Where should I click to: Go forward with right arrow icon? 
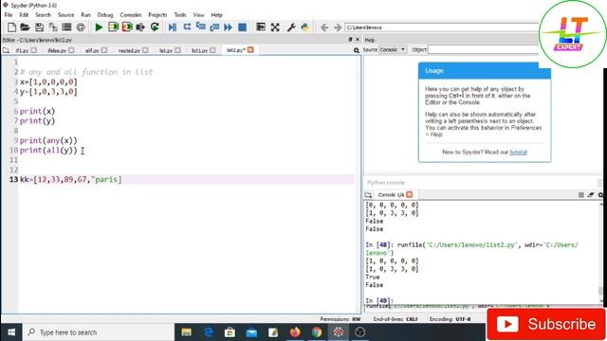coord(338,27)
